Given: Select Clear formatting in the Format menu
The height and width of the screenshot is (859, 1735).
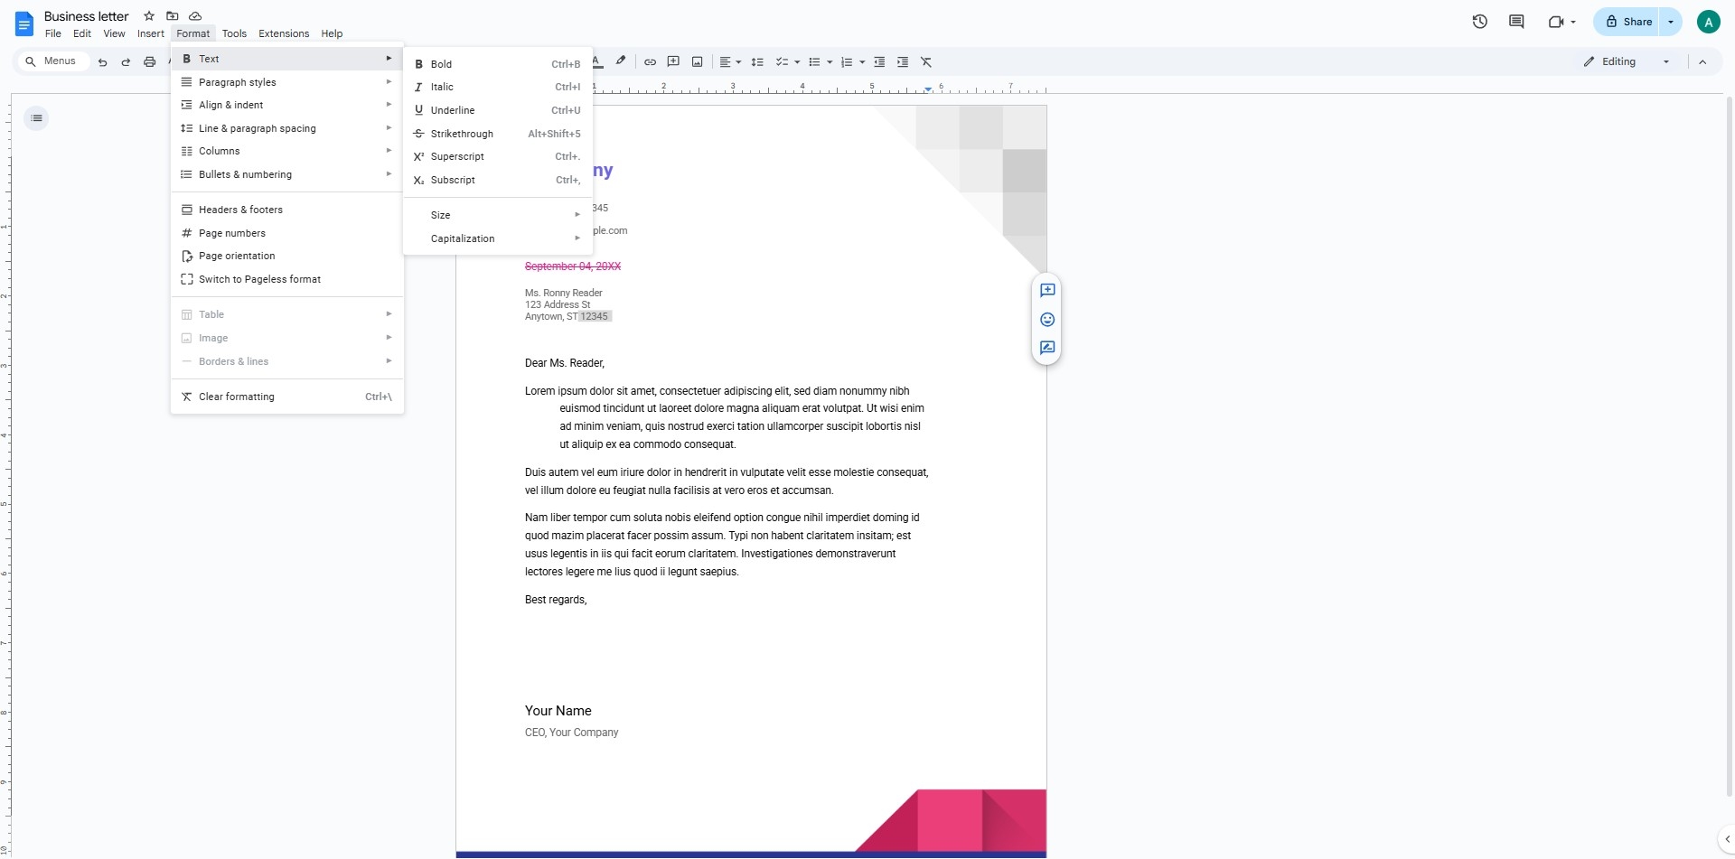Looking at the screenshot, I should pos(237,397).
